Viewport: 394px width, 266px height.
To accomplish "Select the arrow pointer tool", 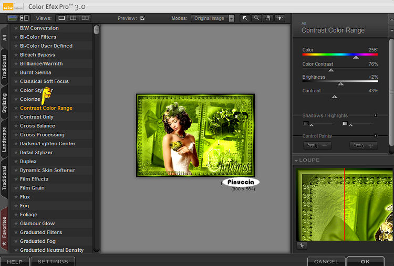I will tap(245, 18).
